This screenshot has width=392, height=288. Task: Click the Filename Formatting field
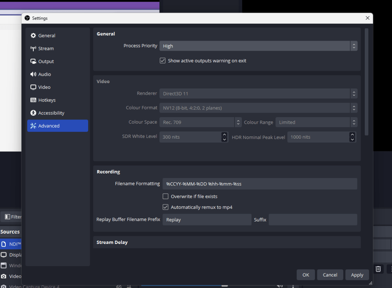tap(260, 184)
